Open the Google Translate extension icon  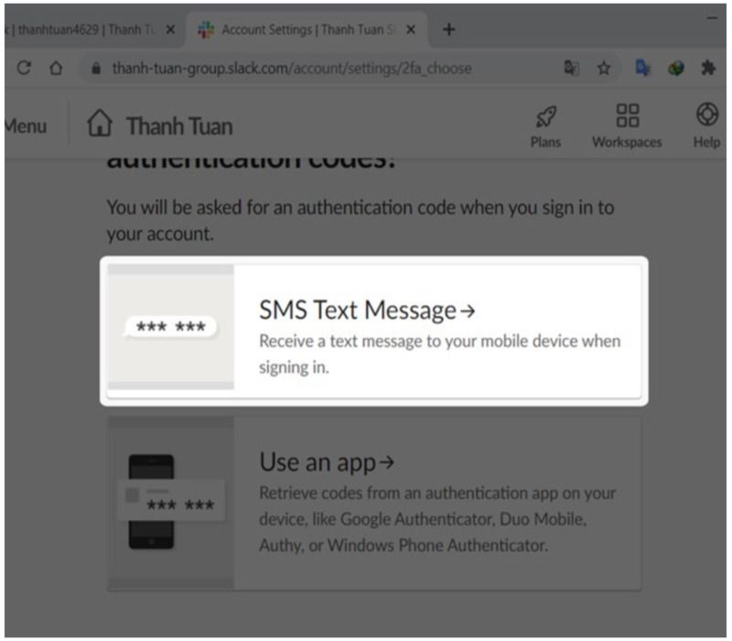point(643,68)
